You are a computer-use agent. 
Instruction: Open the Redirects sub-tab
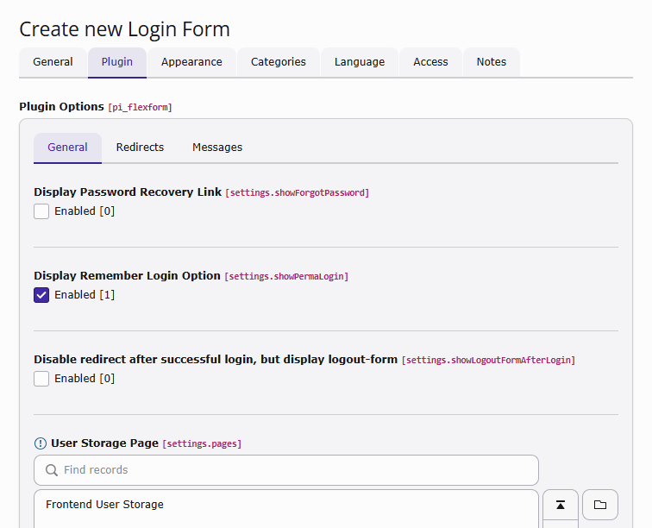pyautogui.click(x=140, y=148)
